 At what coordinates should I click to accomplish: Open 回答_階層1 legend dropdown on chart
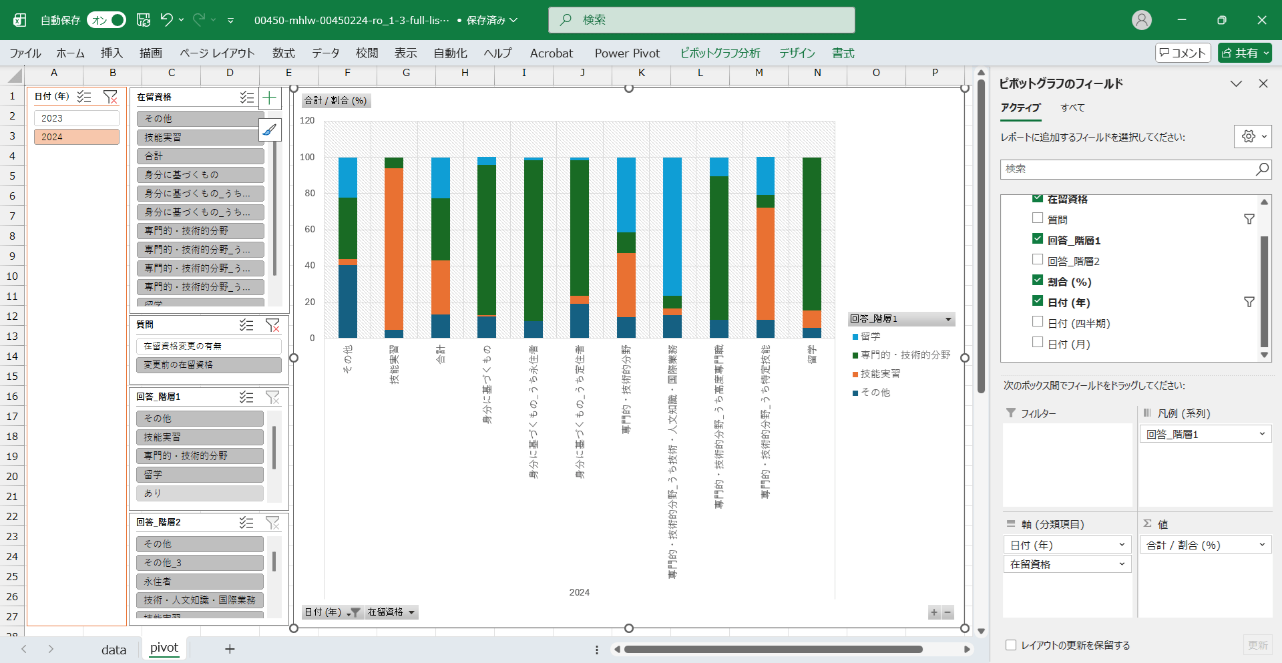click(x=947, y=319)
